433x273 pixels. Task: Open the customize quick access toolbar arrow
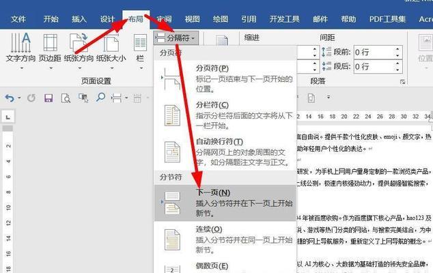click(329, 97)
